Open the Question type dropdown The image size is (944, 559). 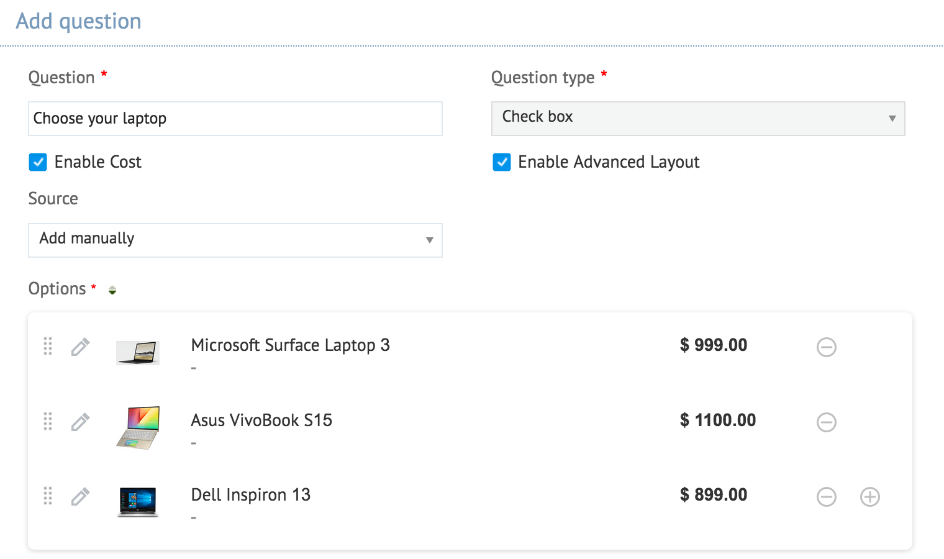698,118
